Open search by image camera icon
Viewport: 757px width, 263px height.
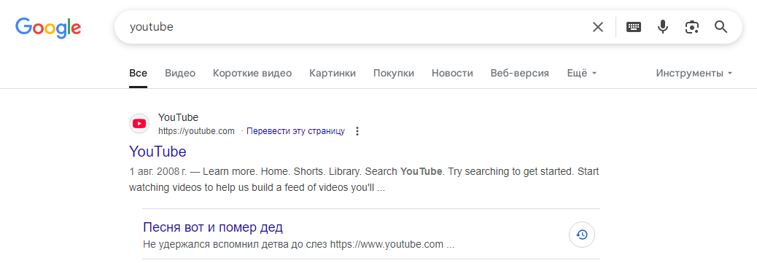point(692,27)
